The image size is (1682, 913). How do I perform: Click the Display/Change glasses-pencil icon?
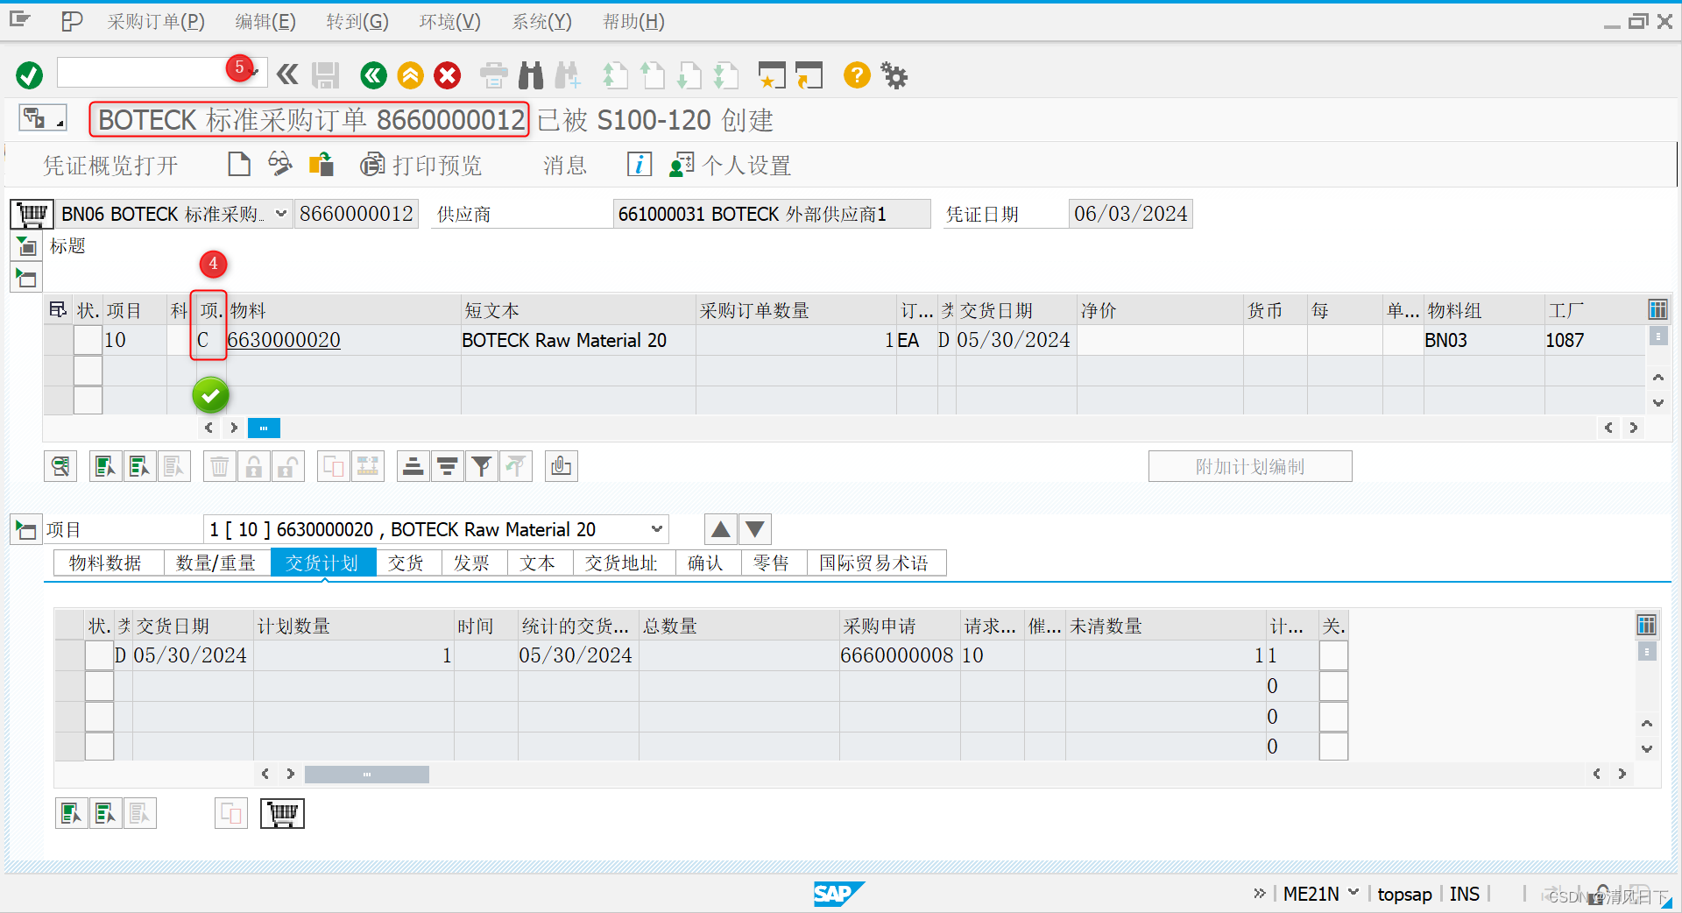tap(280, 165)
